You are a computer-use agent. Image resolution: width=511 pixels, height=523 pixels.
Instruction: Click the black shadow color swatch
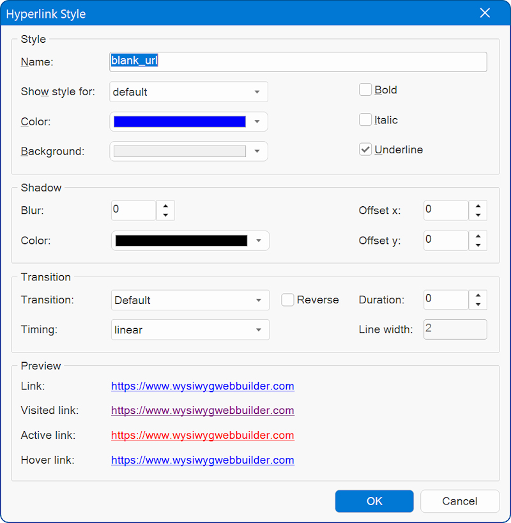click(181, 241)
